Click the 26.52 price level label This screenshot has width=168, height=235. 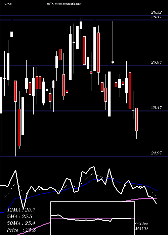click(157, 13)
